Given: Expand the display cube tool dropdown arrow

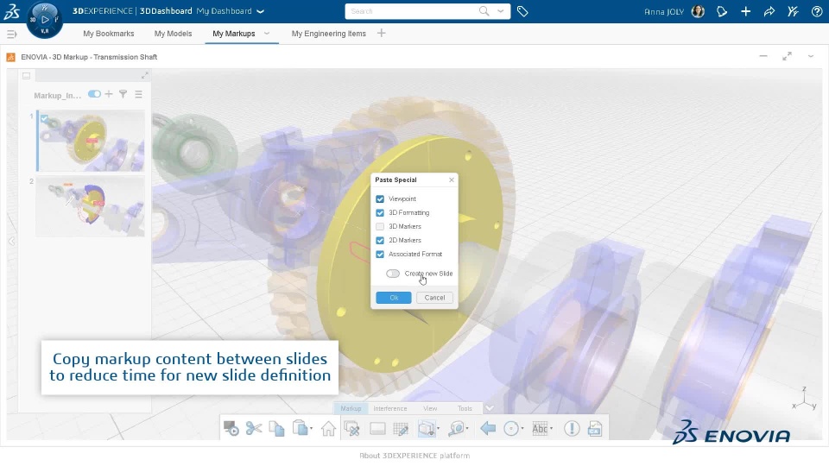Looking at the screenshot, I should (438, 429).
